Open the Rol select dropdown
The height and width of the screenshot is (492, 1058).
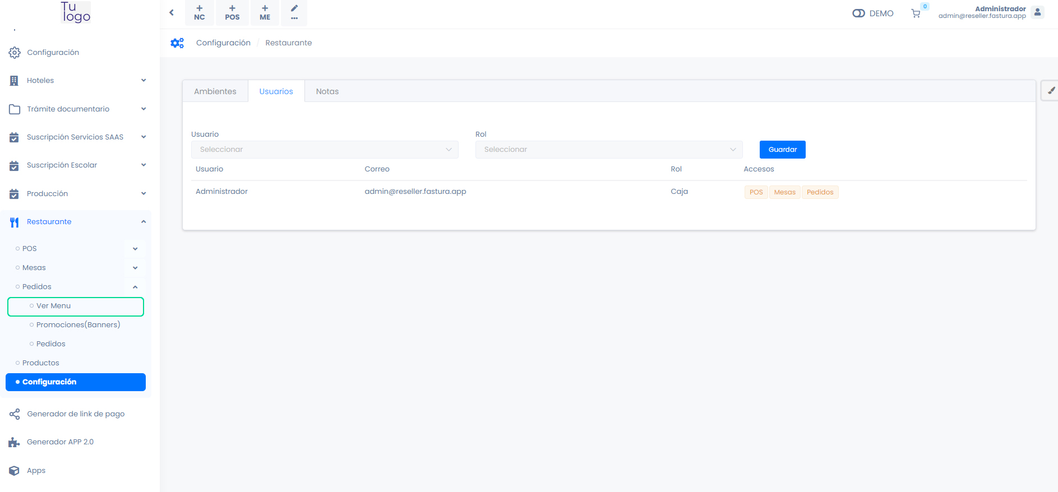point(609,150)
